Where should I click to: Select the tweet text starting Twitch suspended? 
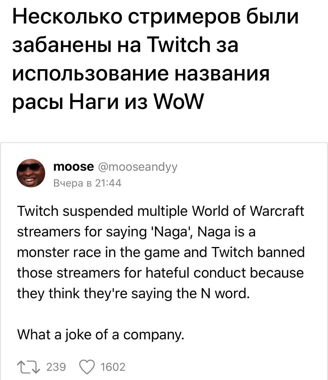(161, 252)
